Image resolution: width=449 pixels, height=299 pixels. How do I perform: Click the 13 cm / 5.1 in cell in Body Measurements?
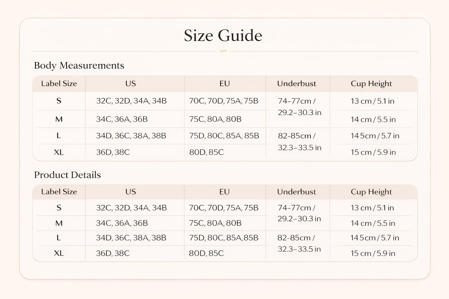[x=372, y=101]
